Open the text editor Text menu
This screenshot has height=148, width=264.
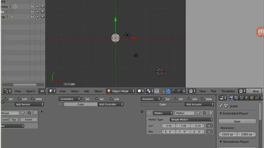[x=213, y=91]
